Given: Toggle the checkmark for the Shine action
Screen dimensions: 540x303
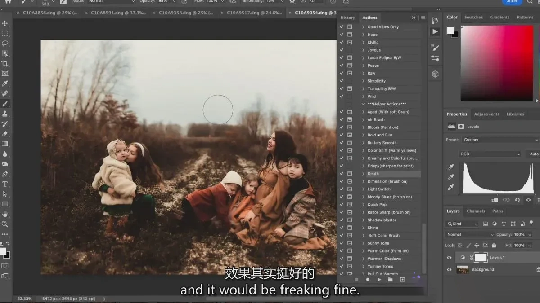Looking at the screenshot, I should [342, 228].
